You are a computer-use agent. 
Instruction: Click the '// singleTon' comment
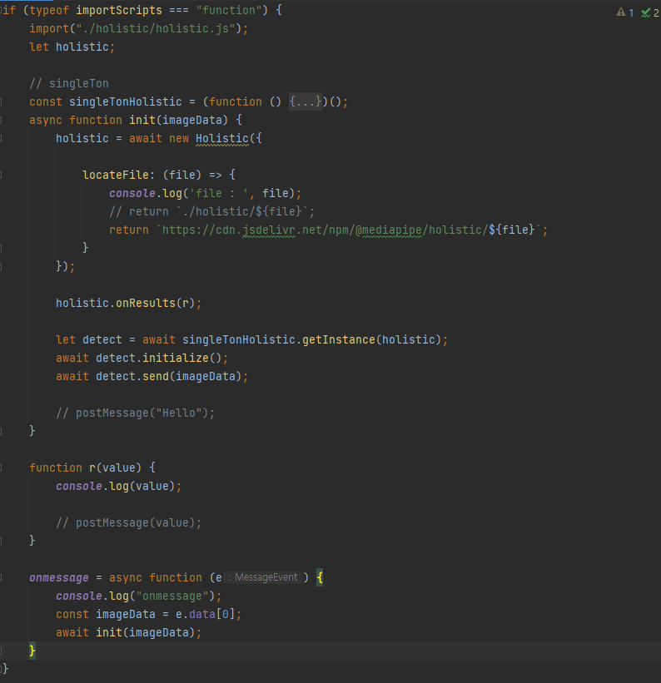[69, 83]
